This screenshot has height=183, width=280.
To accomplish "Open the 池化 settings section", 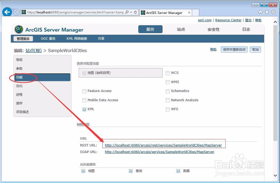I will tap(43, 86).
